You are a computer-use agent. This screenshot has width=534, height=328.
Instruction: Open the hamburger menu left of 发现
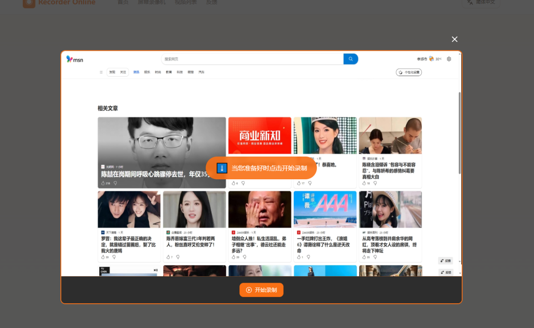click(x=101, y=72)
